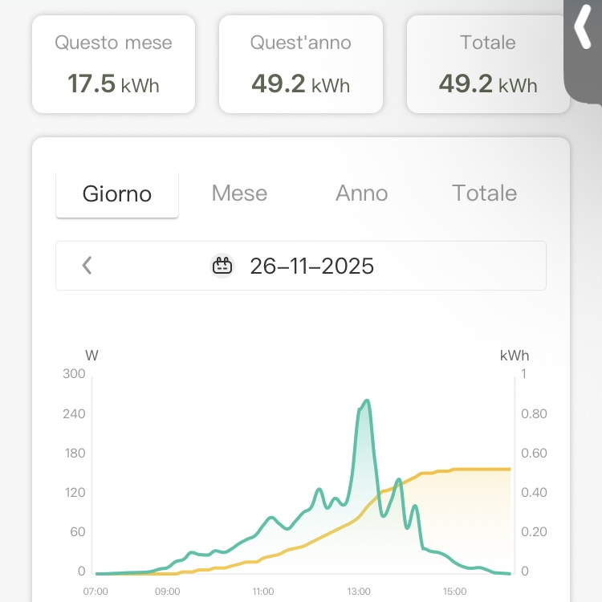Go to the previous day with the left arrow
The width and height of the screenshot is (602, 602).
[87, 266]
